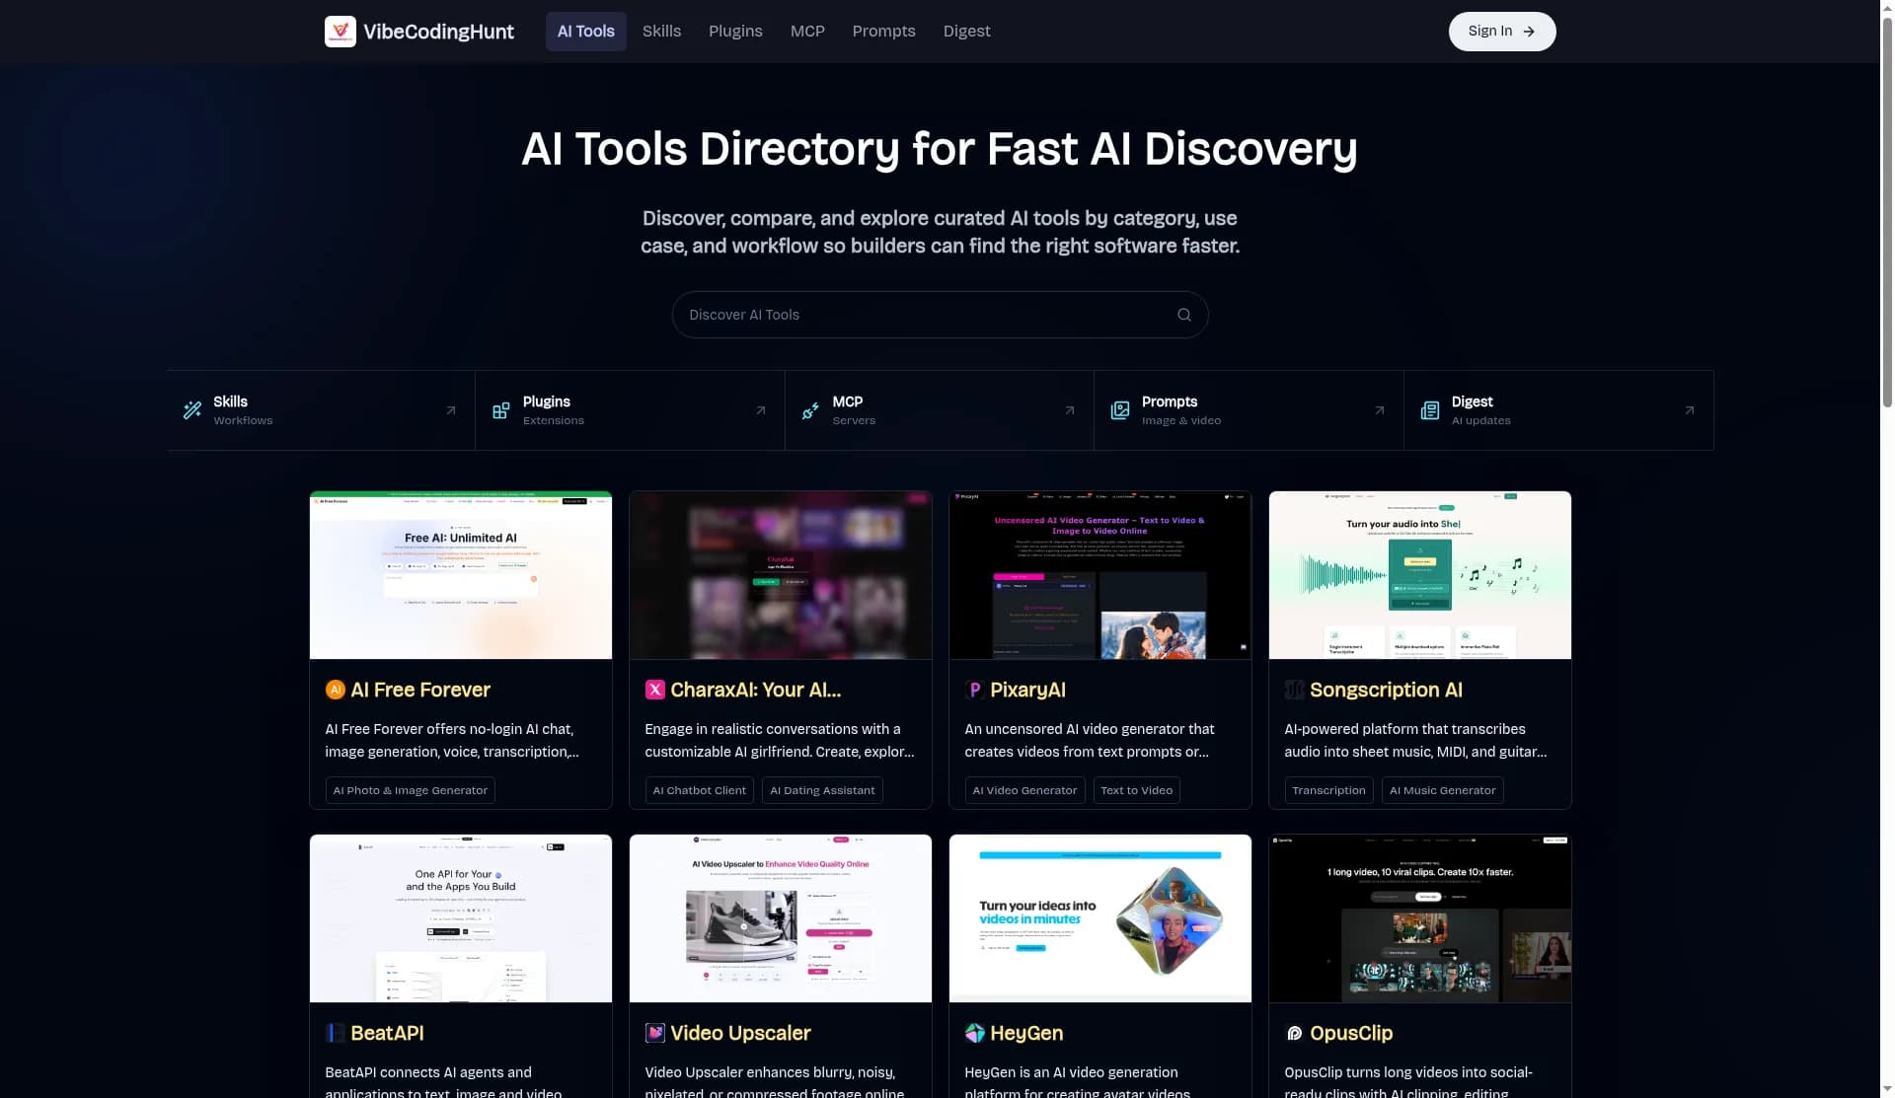The height and width of the screenshot is (1098, 1895).
Task: Click the PixaryAI P icon
Action: pos(975,690)
